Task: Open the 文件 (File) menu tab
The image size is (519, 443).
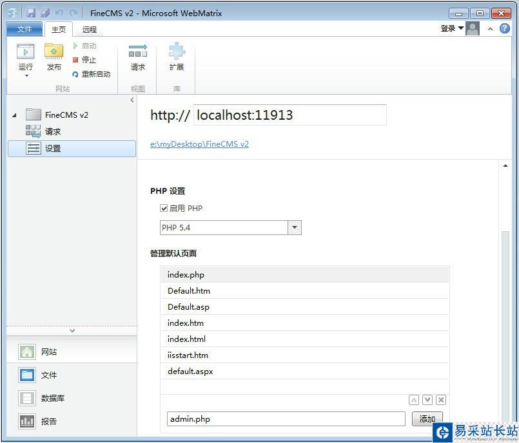Action: click(x=24, y=29)
